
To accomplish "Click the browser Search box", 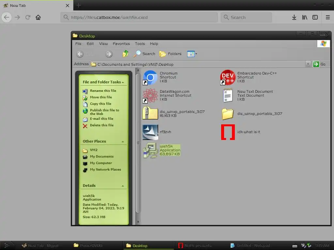I will 246,17.
